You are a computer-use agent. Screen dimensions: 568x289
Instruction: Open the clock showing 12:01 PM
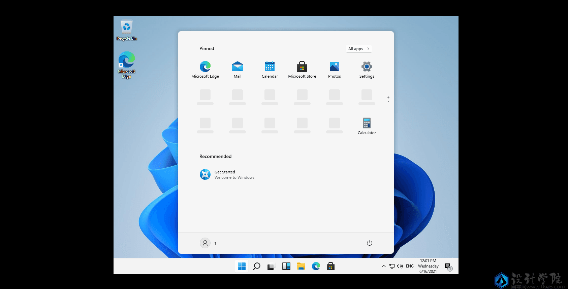click(428, 266)
